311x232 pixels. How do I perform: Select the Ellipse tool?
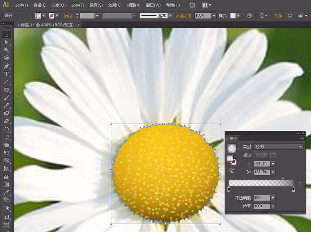coord(6,90)
